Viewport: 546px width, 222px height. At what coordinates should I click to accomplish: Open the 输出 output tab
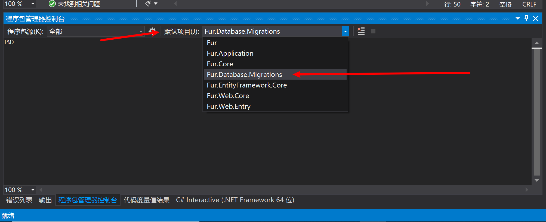[x=45, y=200]
